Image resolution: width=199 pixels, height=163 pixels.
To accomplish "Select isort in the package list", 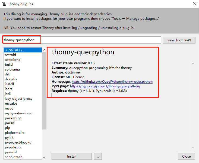I will [23, 89].
